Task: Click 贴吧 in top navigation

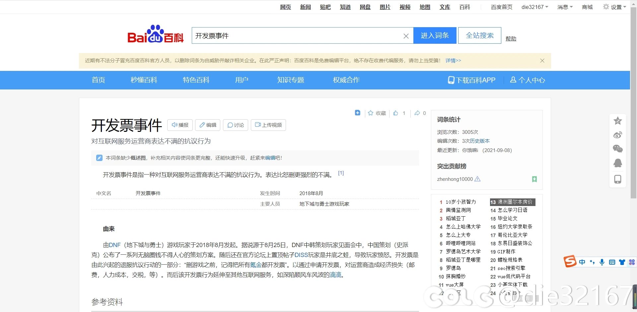Action: click(325, 7)
